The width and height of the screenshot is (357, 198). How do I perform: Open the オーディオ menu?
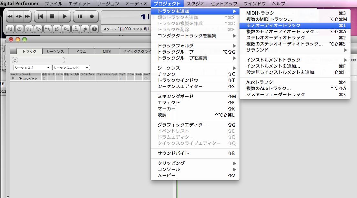[x=137, y=4]
